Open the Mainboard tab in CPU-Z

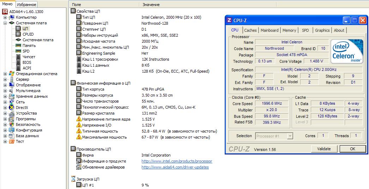pyautogui.click(x=270, y=30)
